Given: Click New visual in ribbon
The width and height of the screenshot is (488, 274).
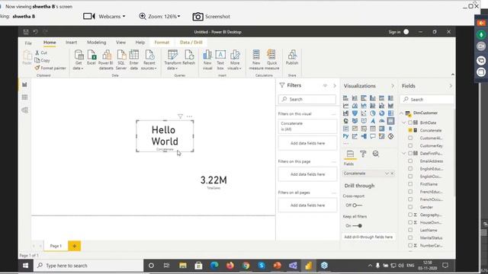Looking at the screenshot, I should 207,59.
